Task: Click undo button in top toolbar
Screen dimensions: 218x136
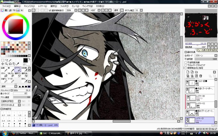Action: coord(33,10)
